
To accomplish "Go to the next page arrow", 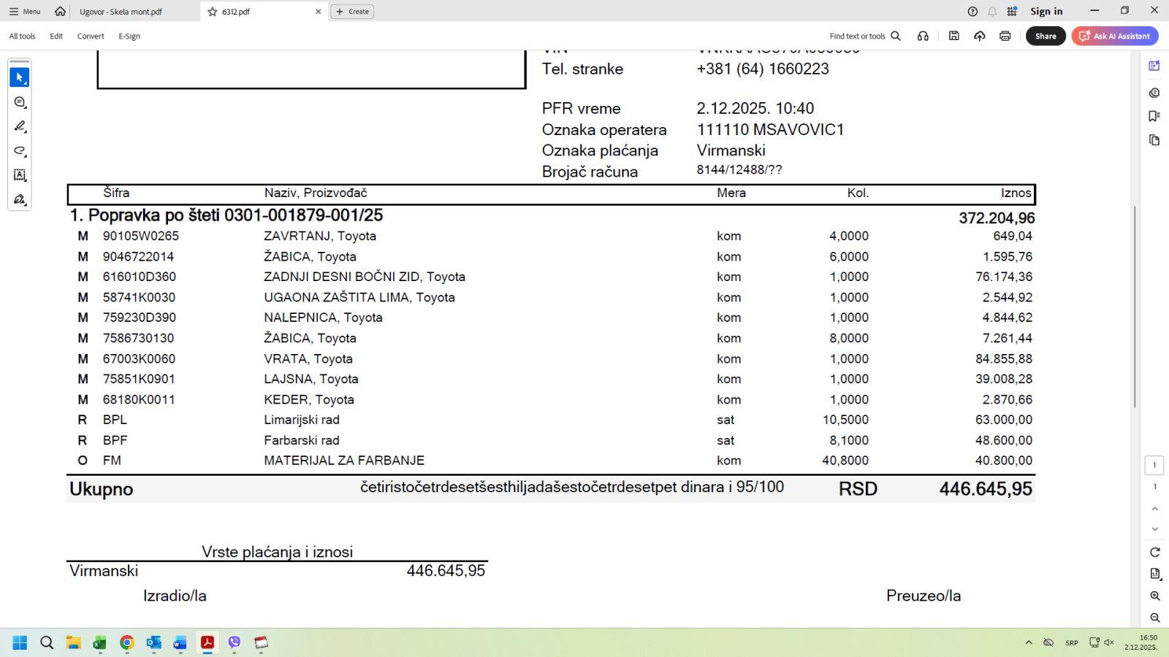I will point(1154,529).
